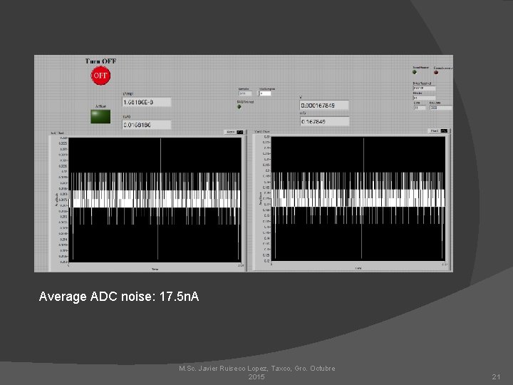Click the Samples indicator box
Image resolution: width=513 pixels, height=385 pixels.
(245, 93)
